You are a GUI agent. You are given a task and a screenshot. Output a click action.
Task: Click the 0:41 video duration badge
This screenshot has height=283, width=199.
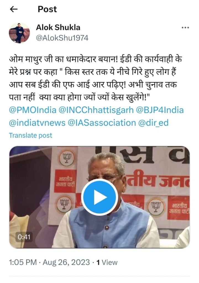pyautogui.click(x=24, y=237)
